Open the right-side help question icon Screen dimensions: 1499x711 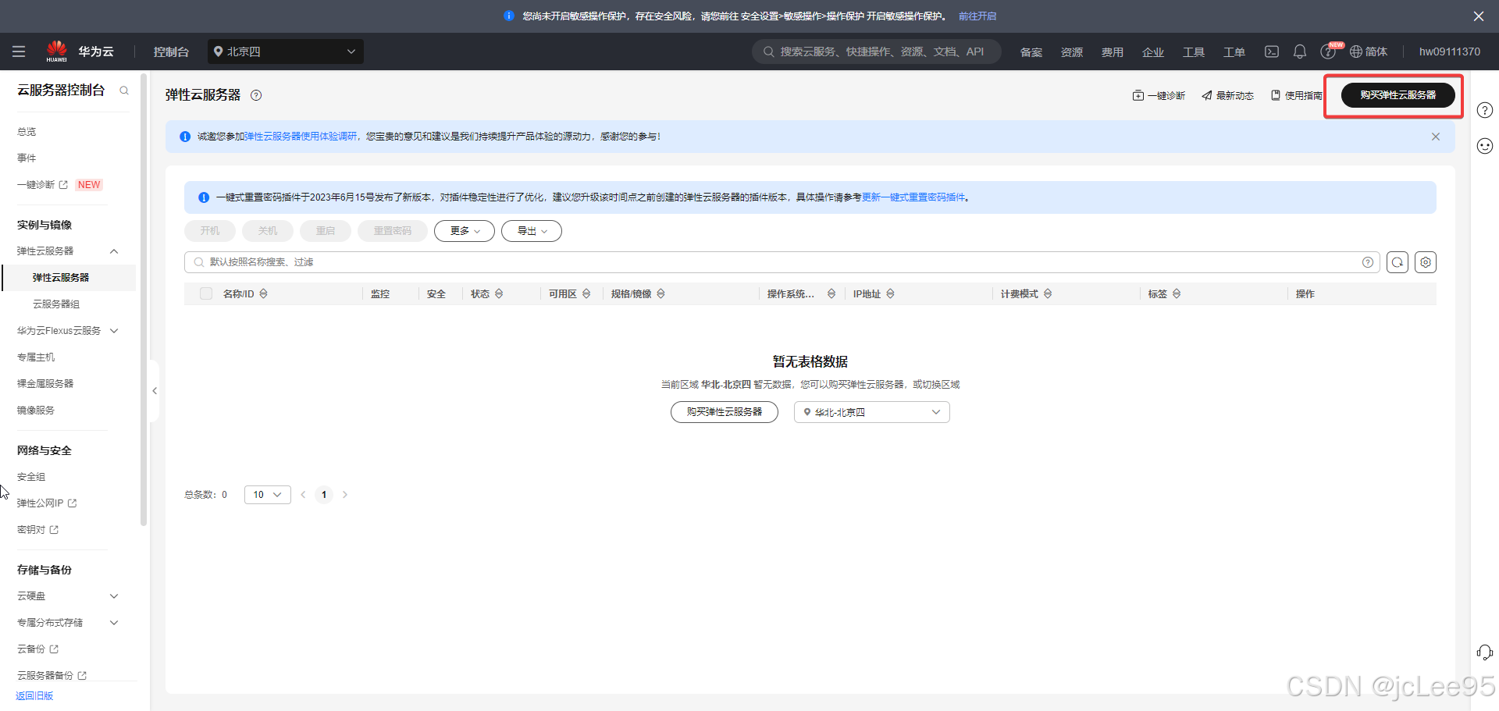coord(1485,110)
